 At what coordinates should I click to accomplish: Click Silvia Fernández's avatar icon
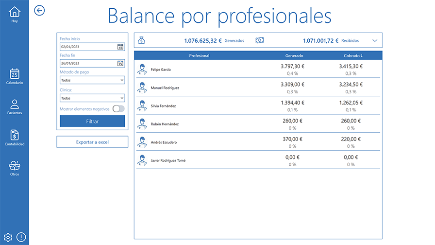pos(142,106)
